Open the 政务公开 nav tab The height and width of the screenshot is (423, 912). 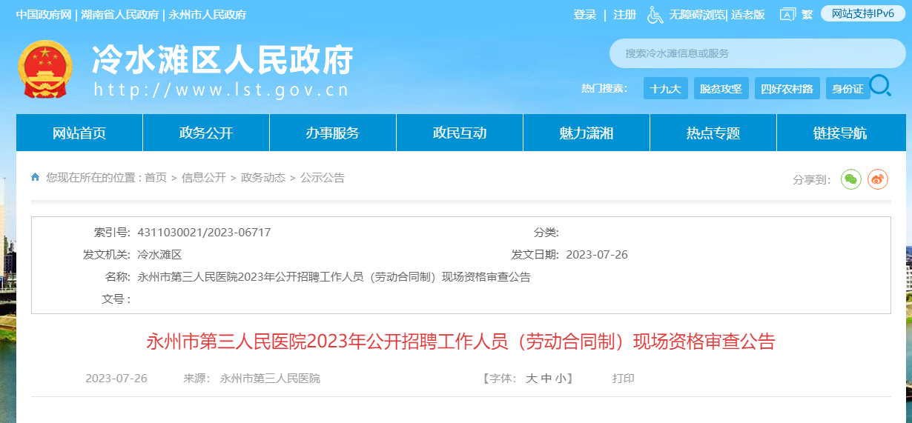point(206,133)
